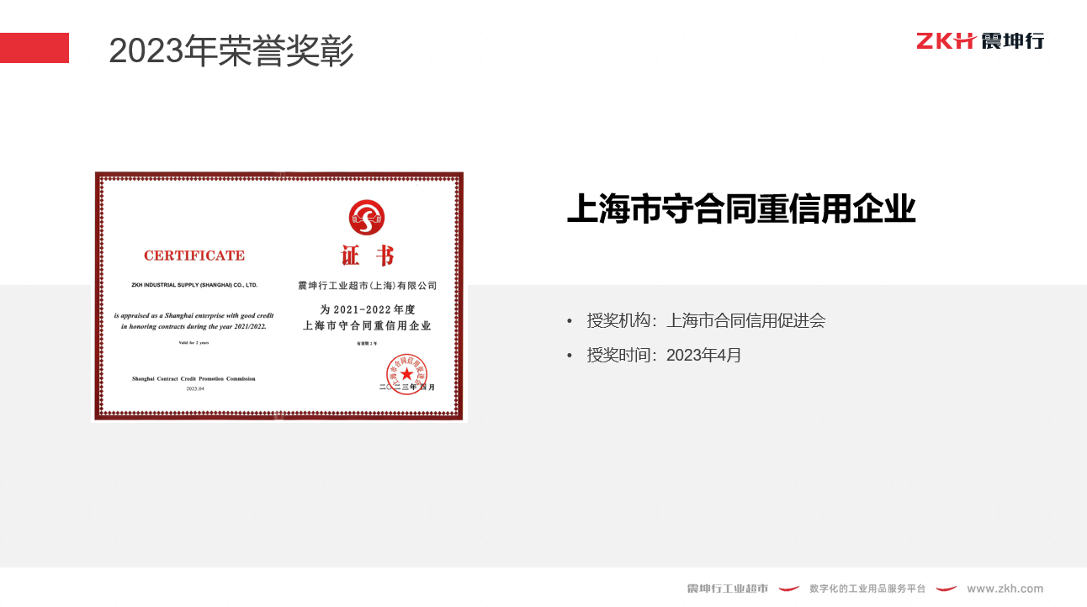Click the ZKH 震坤行 logo in the header
This screenshot has height=607, width=1087.
pos(980,40)
